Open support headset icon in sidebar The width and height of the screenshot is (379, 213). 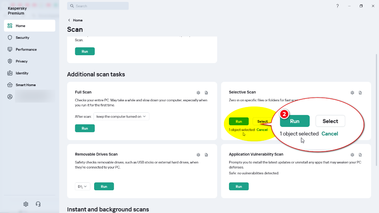tap(38, 204)
